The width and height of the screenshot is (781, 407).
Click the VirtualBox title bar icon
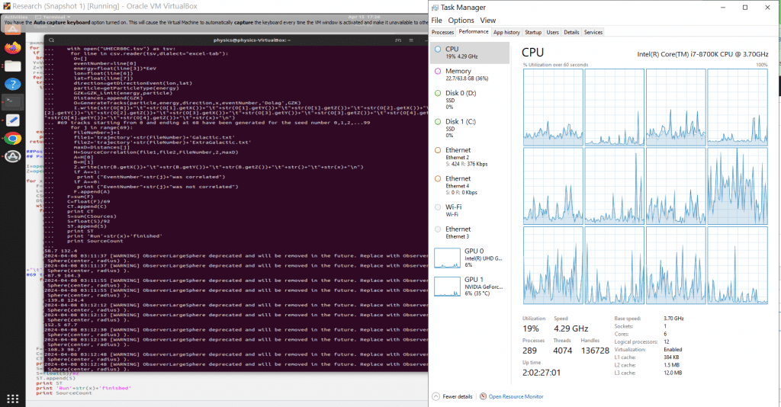click(6, 6)
